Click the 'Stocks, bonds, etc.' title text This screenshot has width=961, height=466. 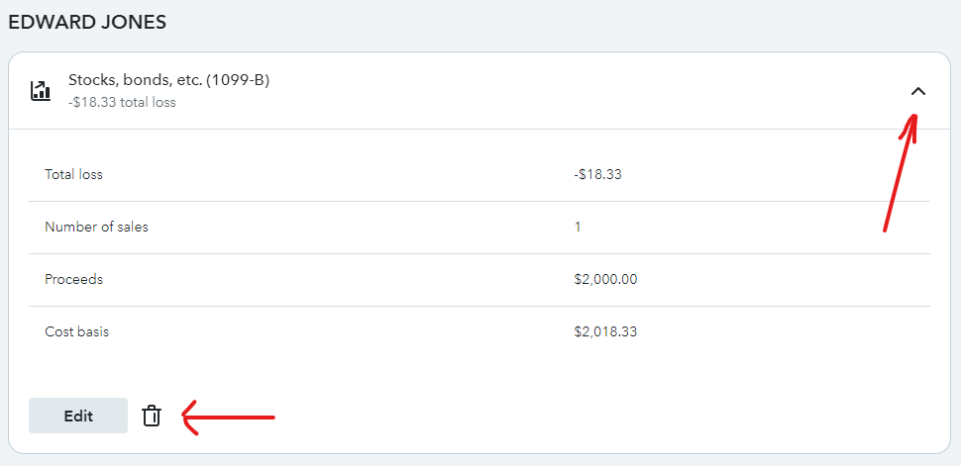click(135, 80)
